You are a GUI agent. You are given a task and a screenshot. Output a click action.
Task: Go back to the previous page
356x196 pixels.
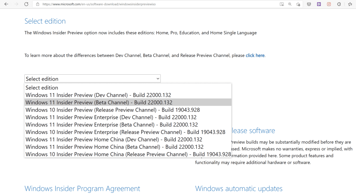click(x=6, y=4)
